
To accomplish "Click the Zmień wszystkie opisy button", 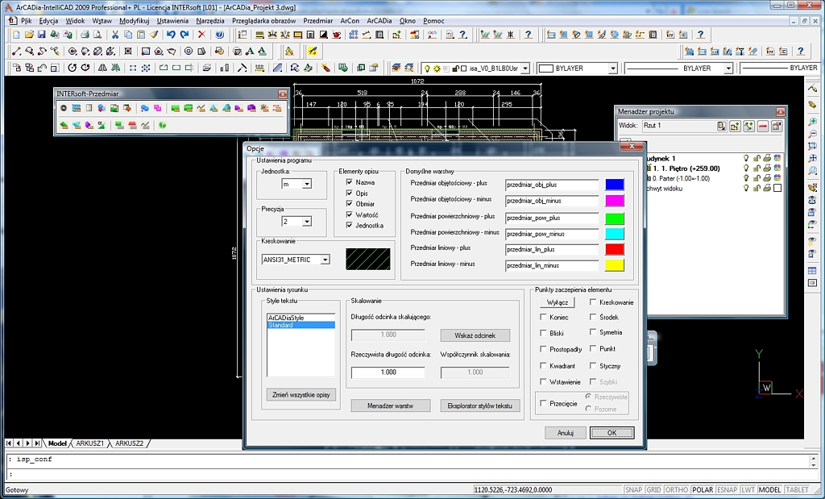I will click(301, 395).
